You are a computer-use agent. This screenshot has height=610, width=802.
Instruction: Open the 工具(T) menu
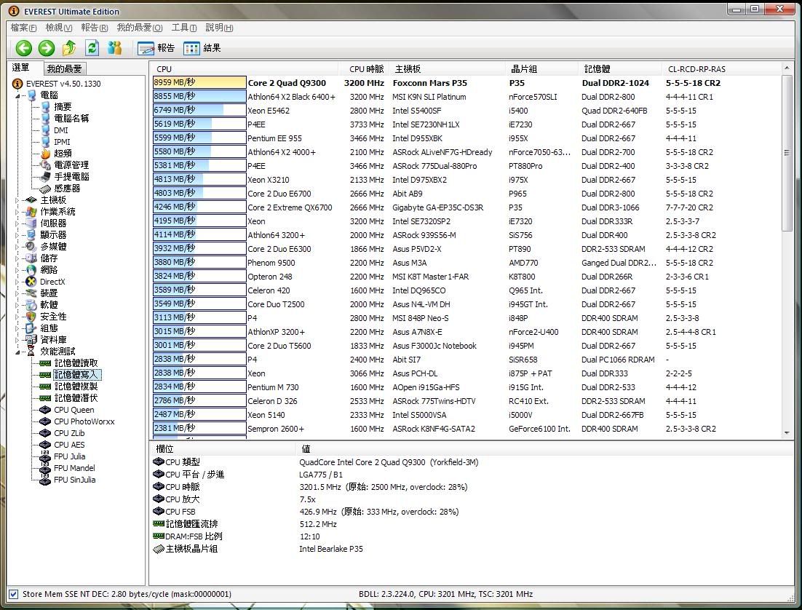click(x=183, y=28)
